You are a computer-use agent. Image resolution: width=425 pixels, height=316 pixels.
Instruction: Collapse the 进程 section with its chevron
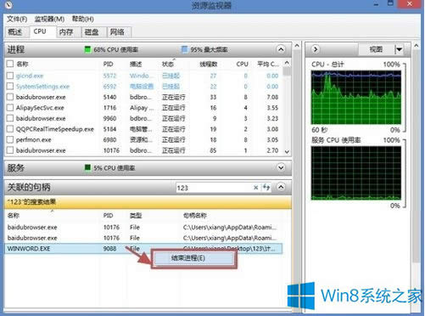click(281, 49)
